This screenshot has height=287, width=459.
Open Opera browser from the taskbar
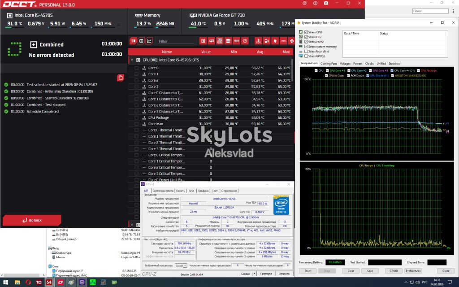coord(28,283)
